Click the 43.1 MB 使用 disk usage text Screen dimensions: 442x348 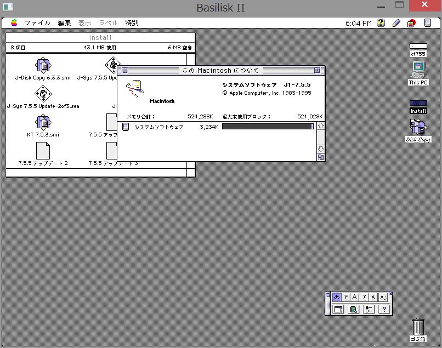click(x=100, y=48)
